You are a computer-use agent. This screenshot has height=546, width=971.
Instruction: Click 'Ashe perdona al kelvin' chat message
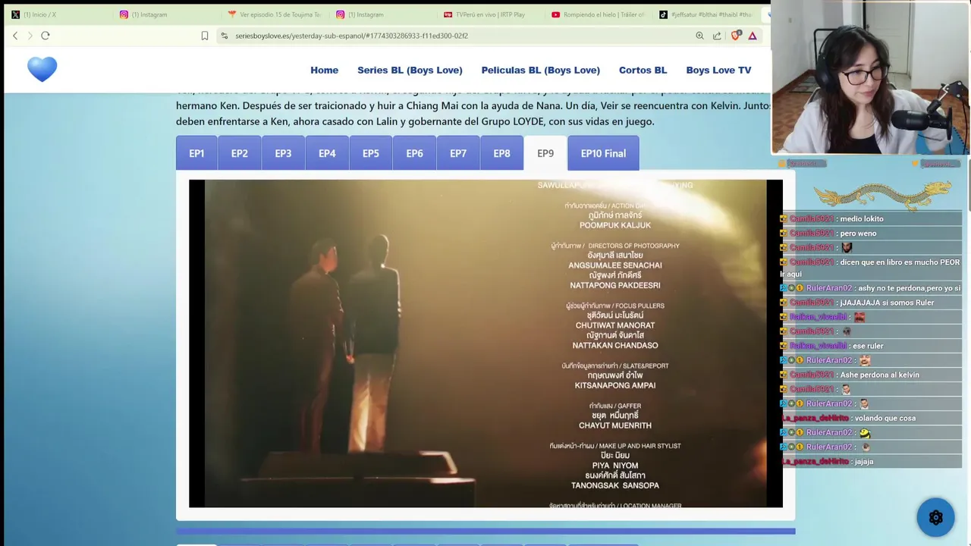[879, 375]
